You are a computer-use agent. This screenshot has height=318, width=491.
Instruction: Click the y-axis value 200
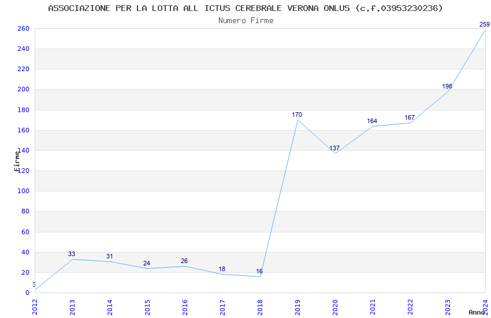tap(23, 89)
